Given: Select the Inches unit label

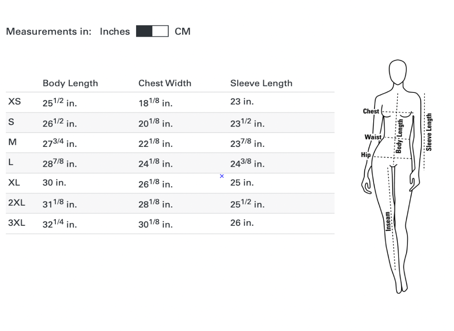Looking at the screenshot, I should tap(115, 31).
